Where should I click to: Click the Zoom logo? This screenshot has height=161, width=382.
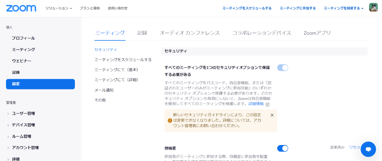pos(21,8)
